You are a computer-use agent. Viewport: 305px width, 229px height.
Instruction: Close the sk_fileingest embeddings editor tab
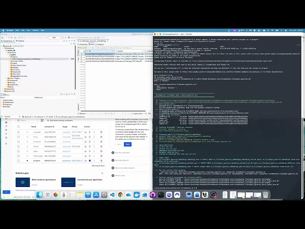click(x=107, y=41)
